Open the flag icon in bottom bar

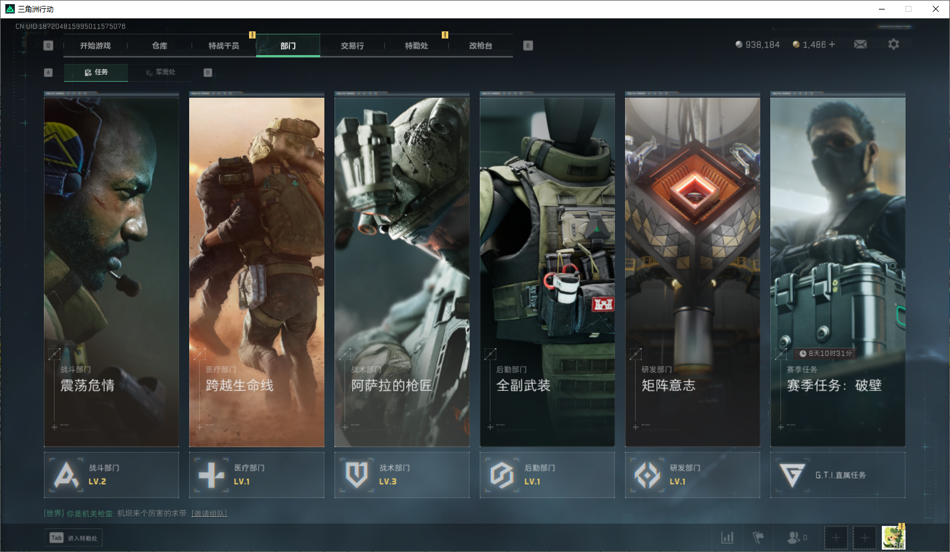click(758, 537)
